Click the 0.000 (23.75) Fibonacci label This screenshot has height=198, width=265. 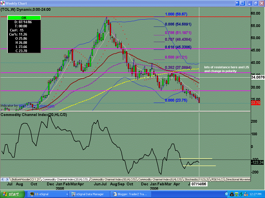click(x=176, y=100)
